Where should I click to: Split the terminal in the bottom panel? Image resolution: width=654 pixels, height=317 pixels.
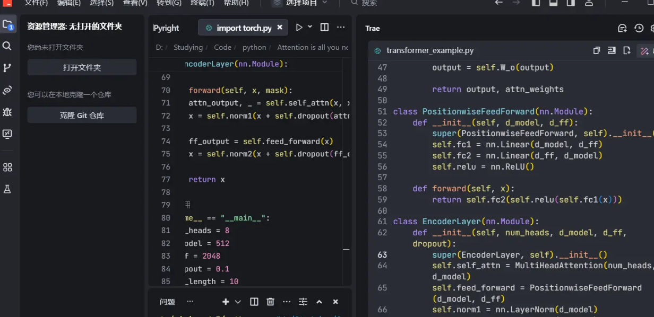254,302
